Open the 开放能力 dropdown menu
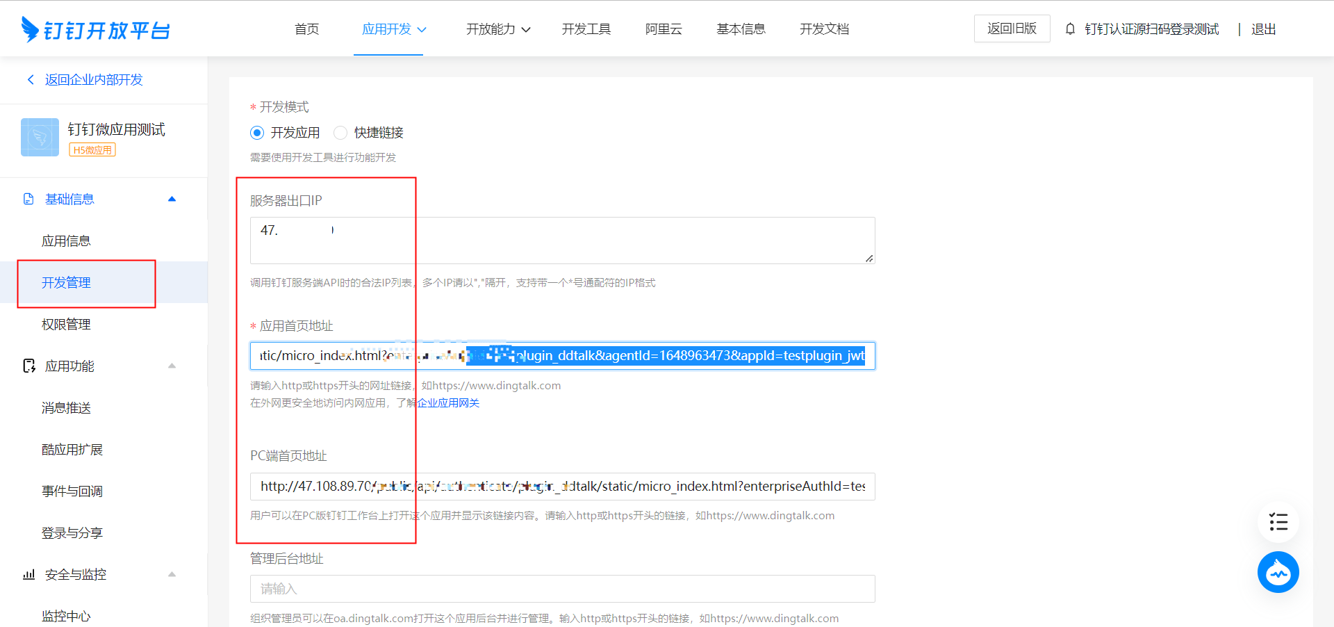Screen dimensions: 1334x627 click(497, 29)
